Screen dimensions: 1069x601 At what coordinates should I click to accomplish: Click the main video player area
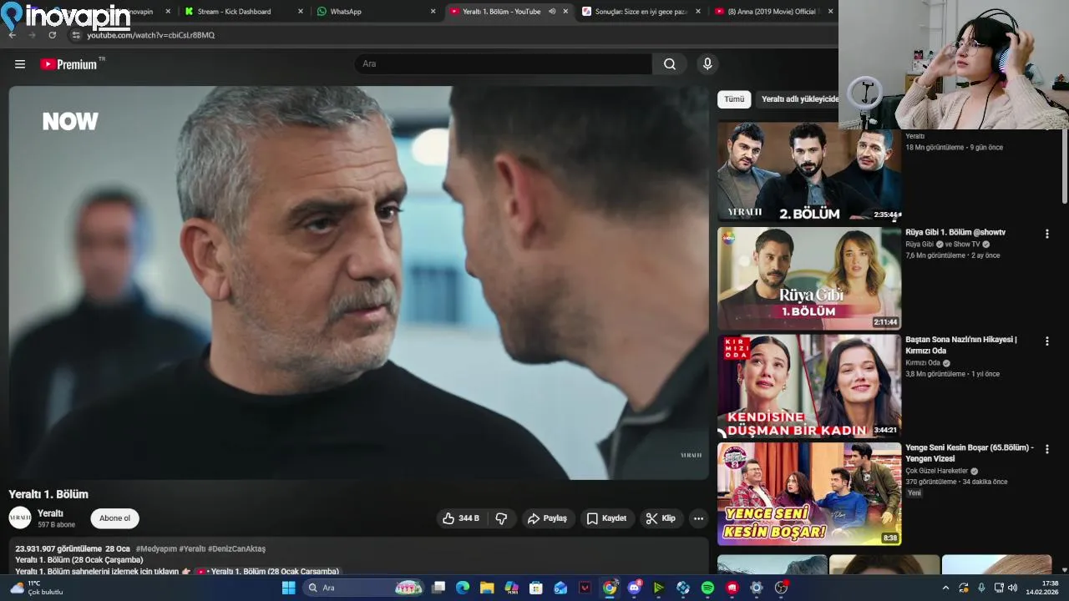[x=358, y=283]
